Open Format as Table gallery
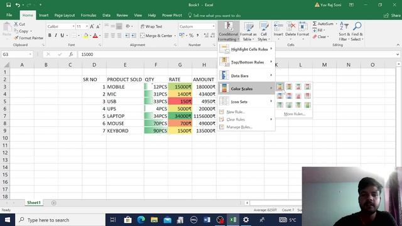Viewport: 402px width, 226px height. [x=248, y=31]
